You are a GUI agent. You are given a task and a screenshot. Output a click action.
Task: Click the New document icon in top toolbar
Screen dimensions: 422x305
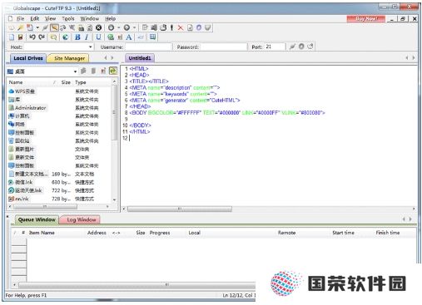pyautogui.click(x=29, y=27)
